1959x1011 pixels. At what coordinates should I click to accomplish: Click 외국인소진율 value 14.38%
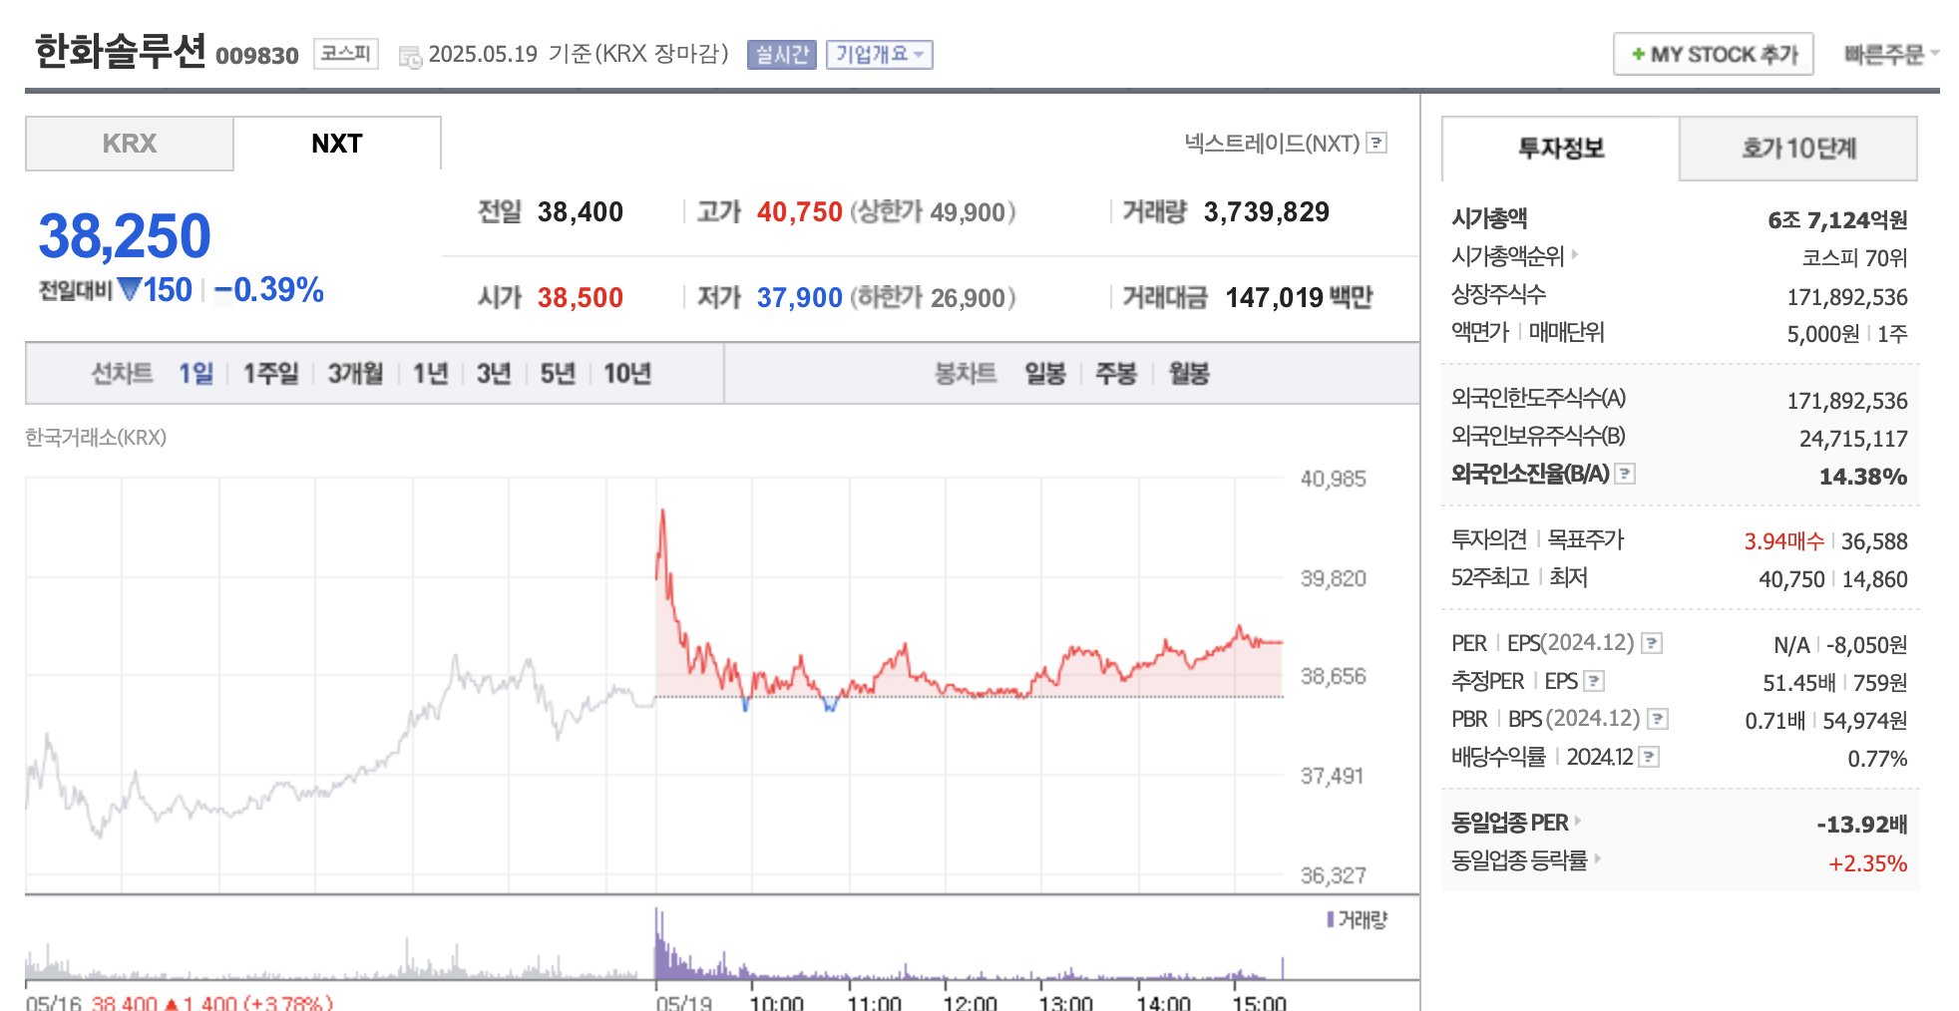pos(1863,477)
